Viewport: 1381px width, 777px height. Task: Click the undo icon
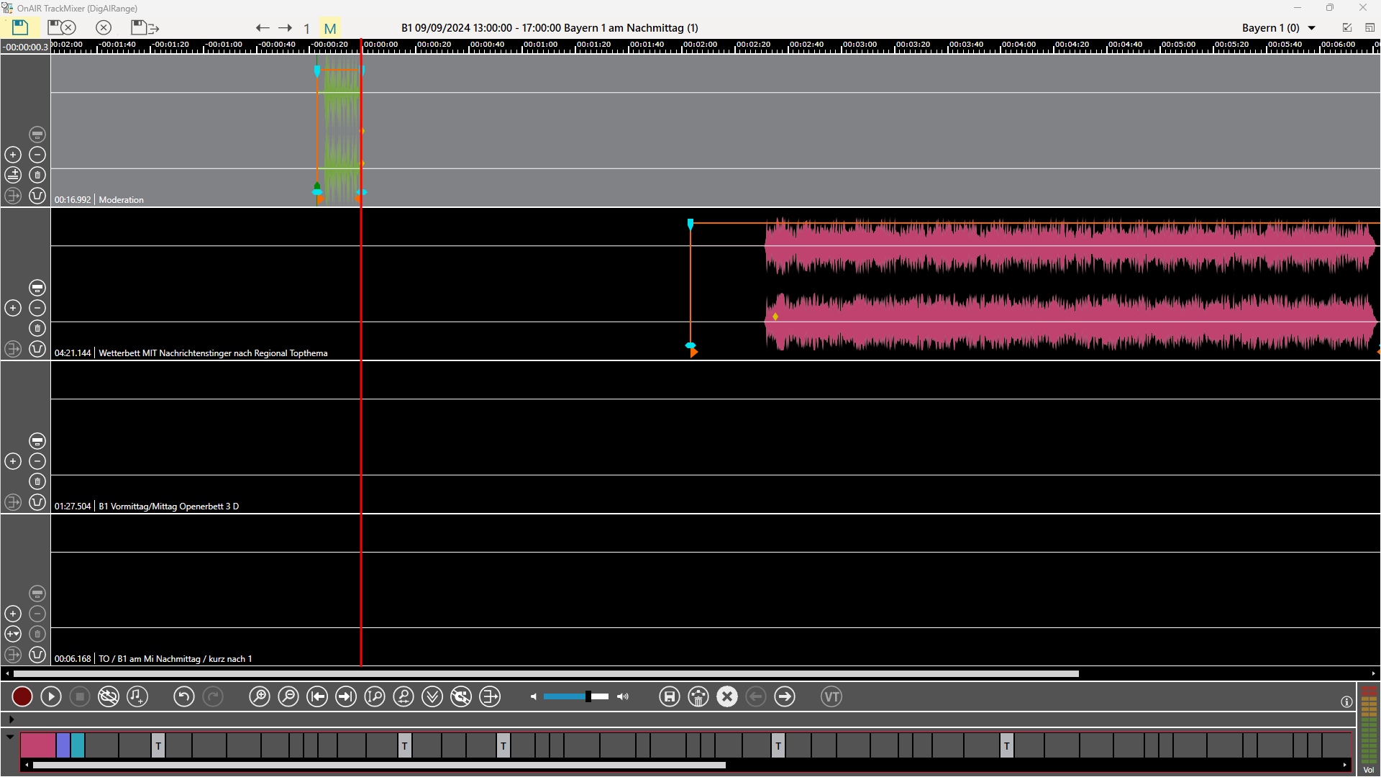pos(183,696)
